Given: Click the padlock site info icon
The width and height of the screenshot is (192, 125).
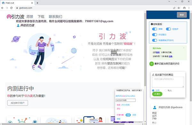Looking at the screenshot, I should [x=17, y=8].
